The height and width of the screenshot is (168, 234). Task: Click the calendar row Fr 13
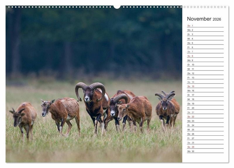pyautogui.click(x=205, y=77)
